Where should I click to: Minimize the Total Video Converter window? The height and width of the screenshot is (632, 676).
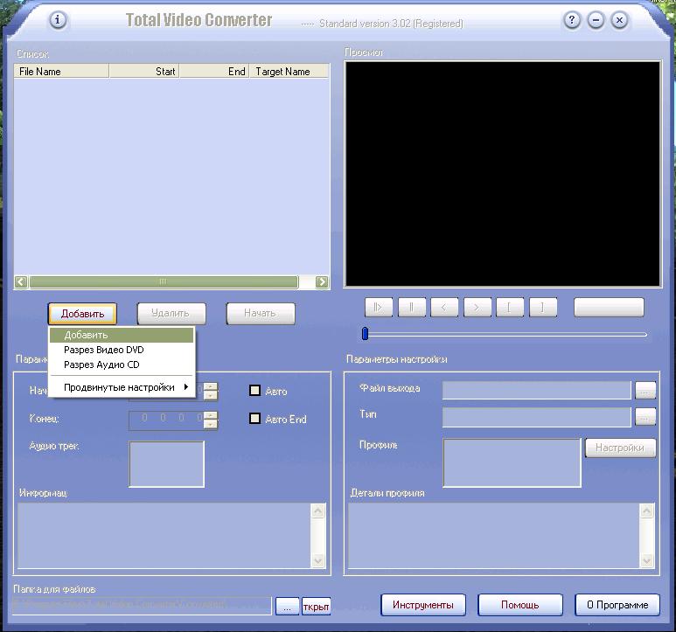(x=596, y=20)
